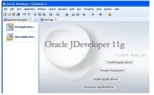Click the Forward navigation arrow icon

tap(58, 14)
